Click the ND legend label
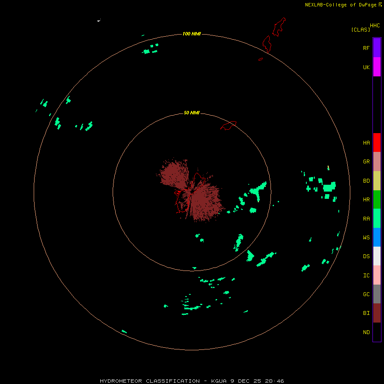 tap(366, 332)
